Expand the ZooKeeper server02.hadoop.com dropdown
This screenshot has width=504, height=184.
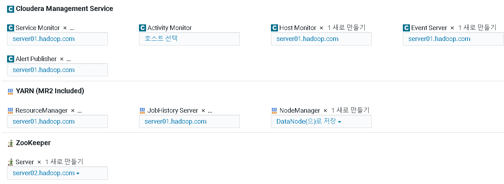(57, 173)
